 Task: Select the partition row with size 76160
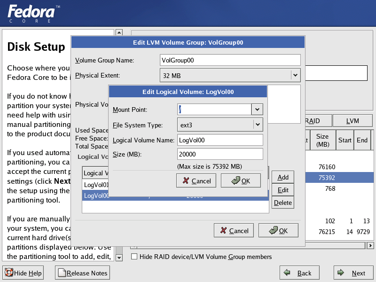pos(339,167)
